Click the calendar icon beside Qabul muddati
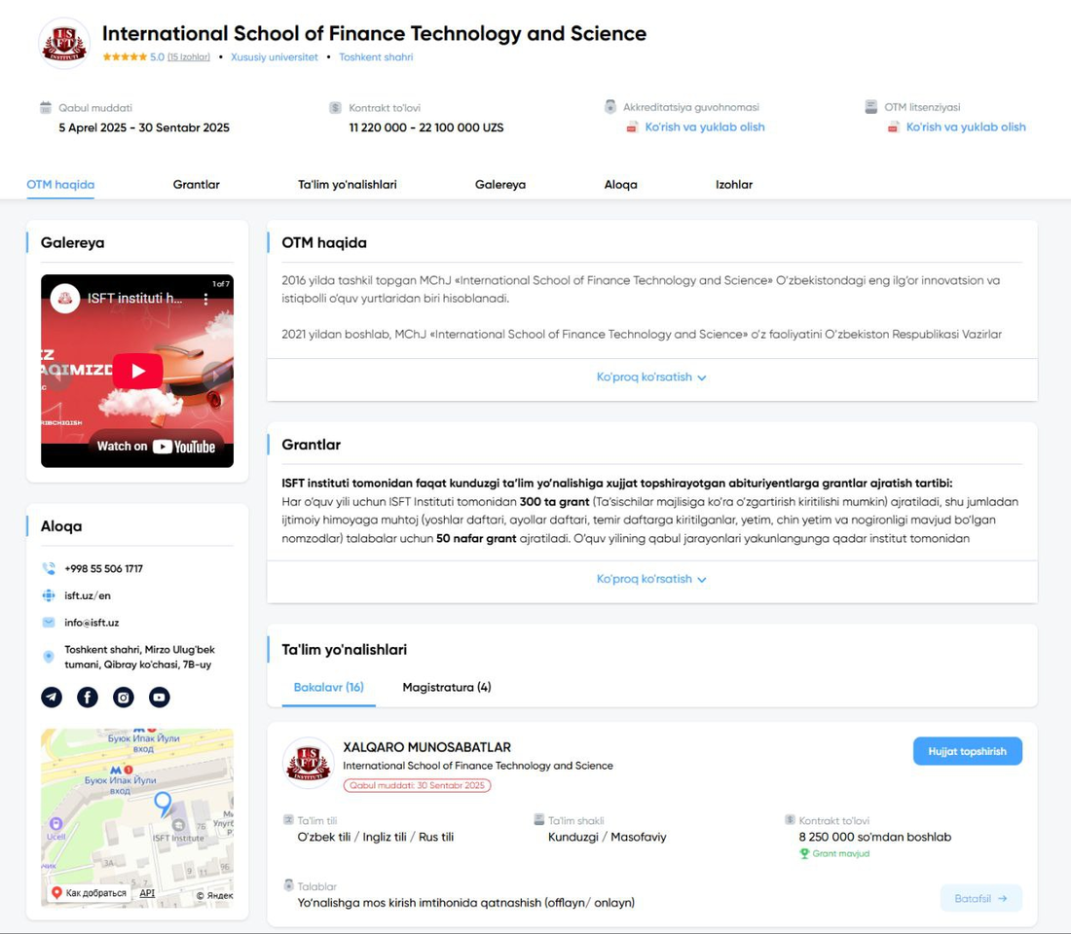The width and height of the screenshot is (1071, 934). [46, 107]
